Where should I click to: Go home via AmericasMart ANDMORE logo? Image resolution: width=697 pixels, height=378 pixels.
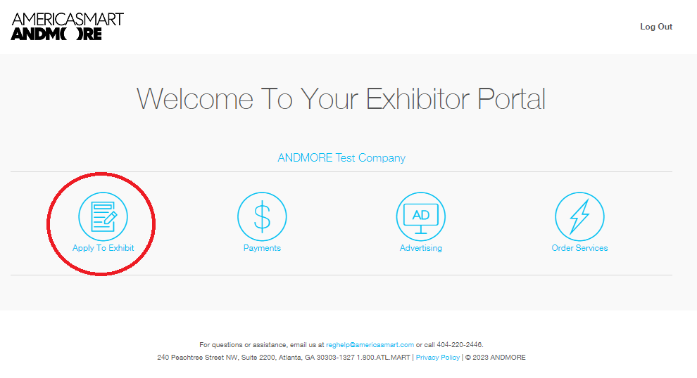67,26
